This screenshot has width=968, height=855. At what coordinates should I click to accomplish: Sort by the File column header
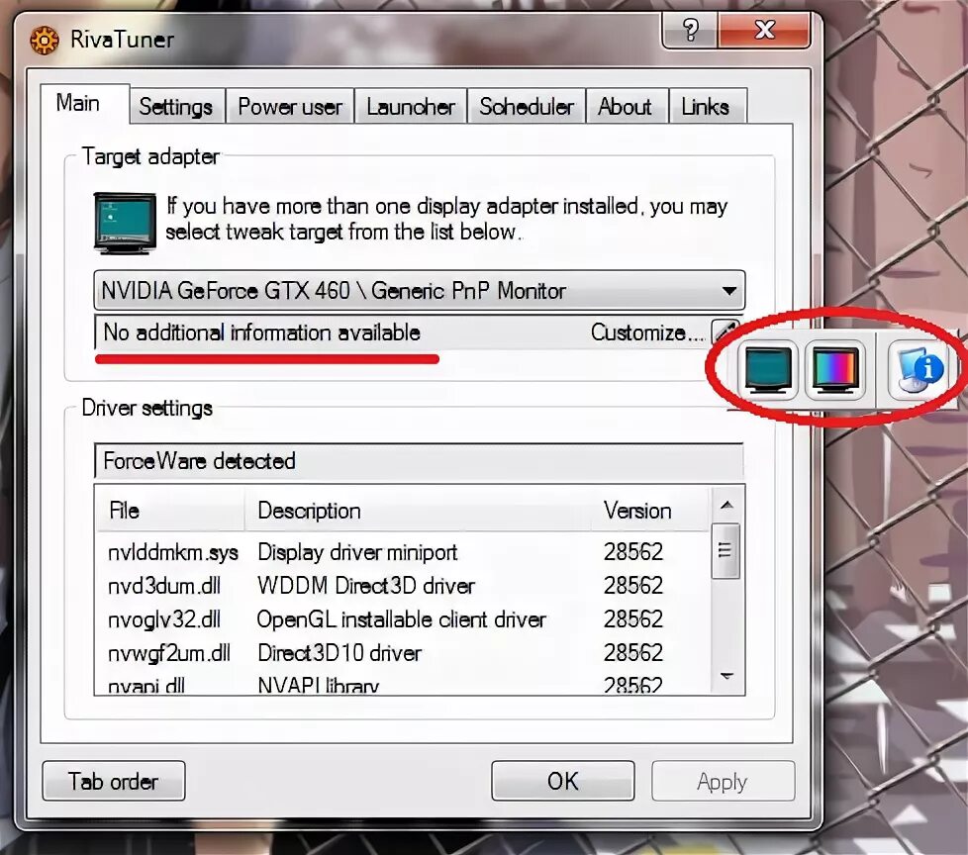tap(170, 511)
